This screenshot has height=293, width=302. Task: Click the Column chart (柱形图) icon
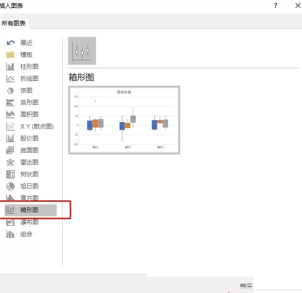coord(10,67)
